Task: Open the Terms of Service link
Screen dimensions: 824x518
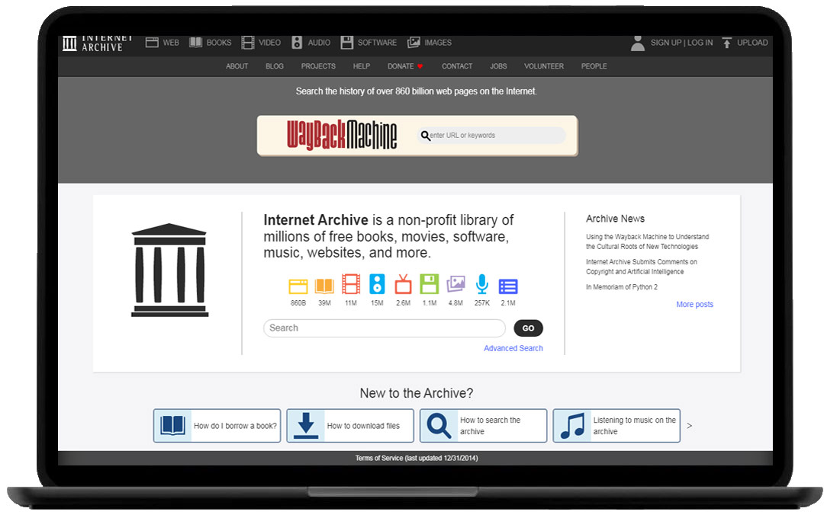Action: (x=417, y=458)
